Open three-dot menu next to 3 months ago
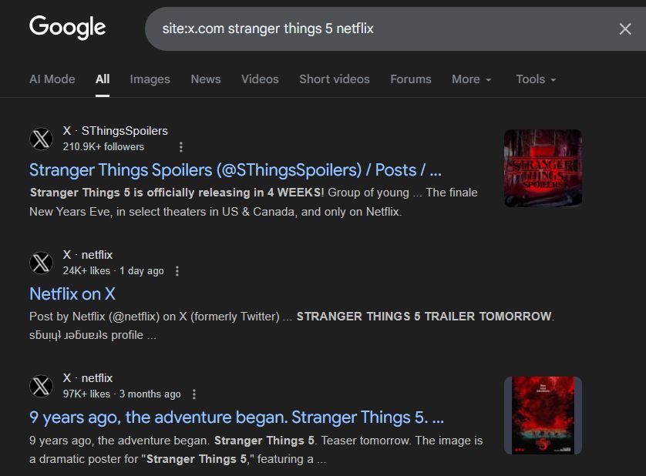 [x=194, y=394]
